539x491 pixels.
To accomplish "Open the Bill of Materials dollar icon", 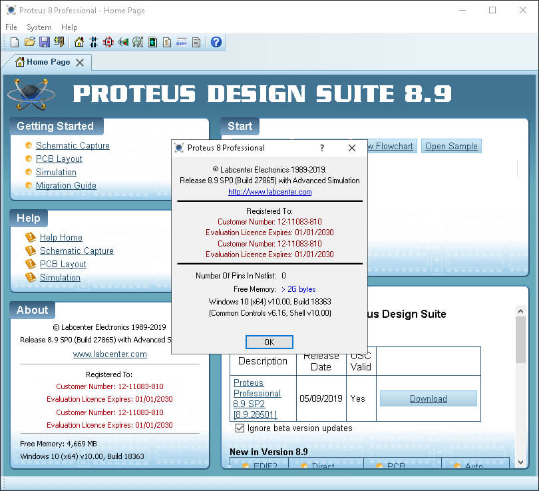I will [x=167, y=42].
